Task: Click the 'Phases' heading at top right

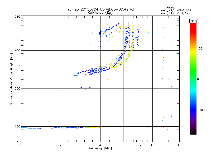Action: pos(171,8)
